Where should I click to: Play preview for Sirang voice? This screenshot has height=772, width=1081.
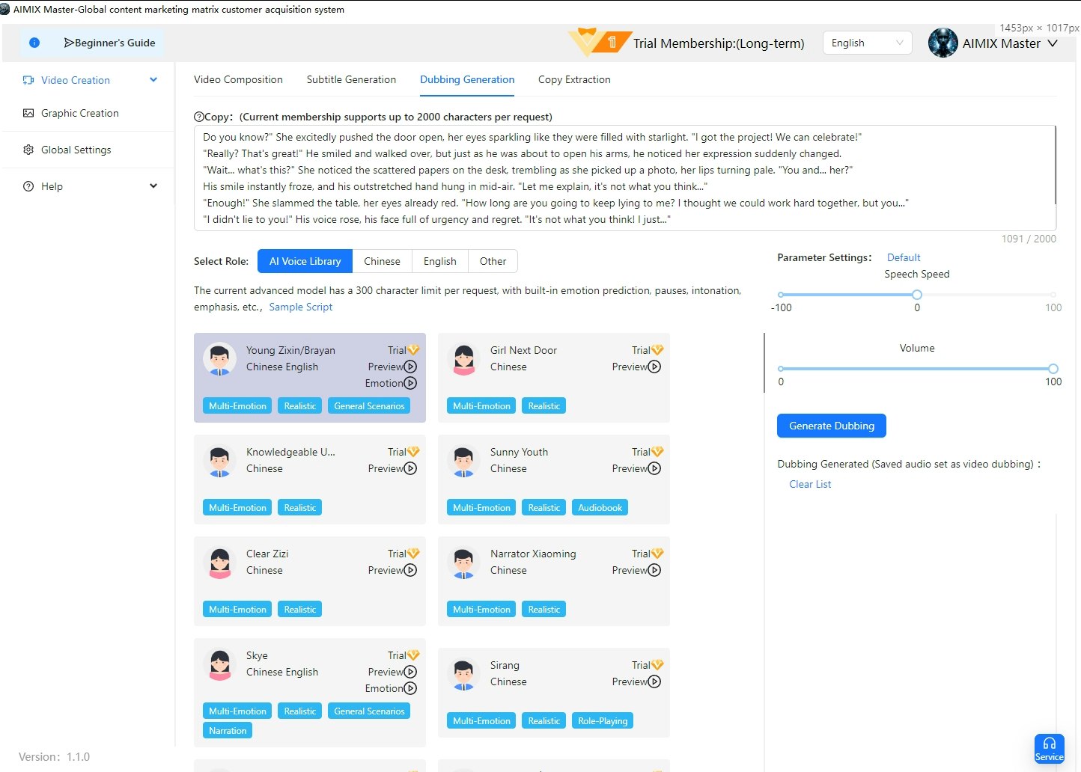pos(654,681)
